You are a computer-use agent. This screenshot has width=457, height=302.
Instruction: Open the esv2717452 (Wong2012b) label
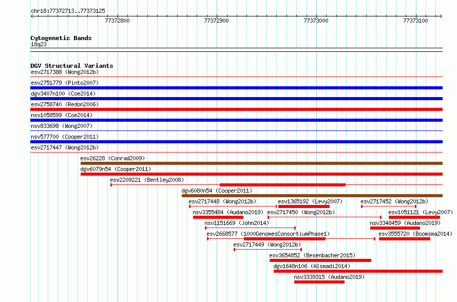[x=394, y=201]
